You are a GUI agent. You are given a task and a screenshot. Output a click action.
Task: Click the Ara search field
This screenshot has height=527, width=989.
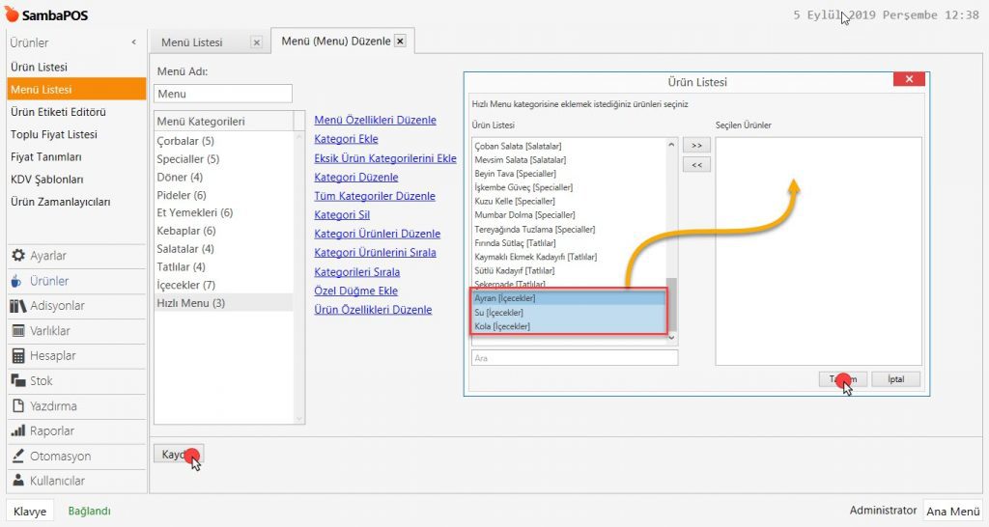tap(575, 358)
